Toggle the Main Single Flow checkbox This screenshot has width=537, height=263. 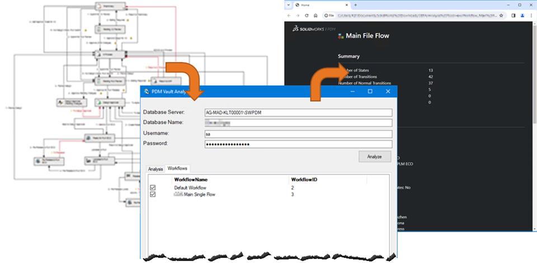pos(153,194)
